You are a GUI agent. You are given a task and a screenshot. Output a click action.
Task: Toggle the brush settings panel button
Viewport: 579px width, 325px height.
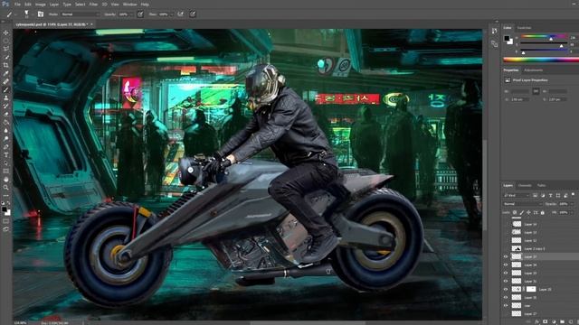pos(41,14)
